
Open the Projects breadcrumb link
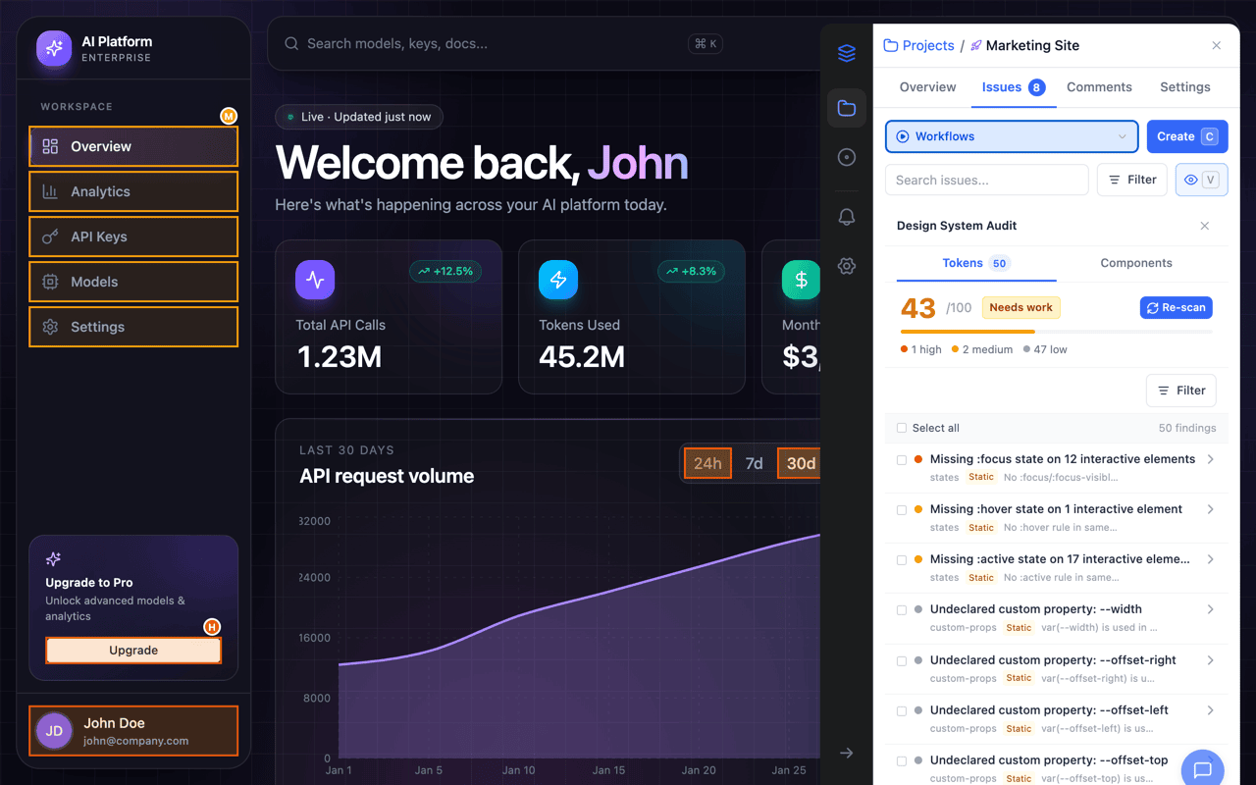[918, 45]
